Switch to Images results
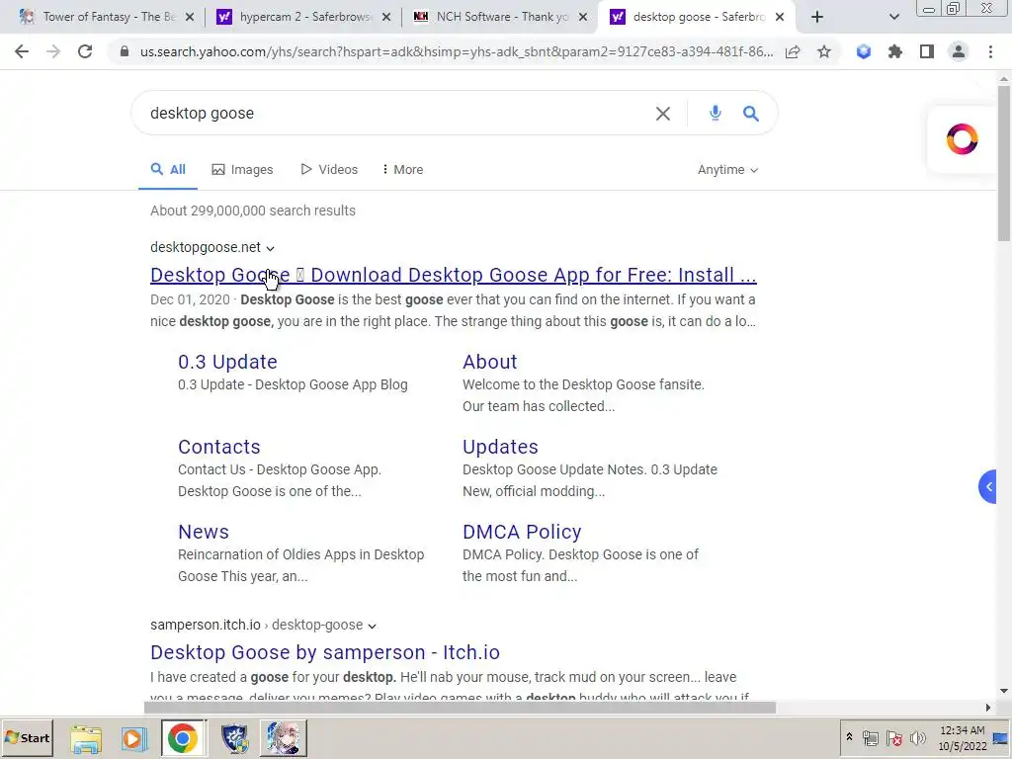1012x759 pixels. 242,170
